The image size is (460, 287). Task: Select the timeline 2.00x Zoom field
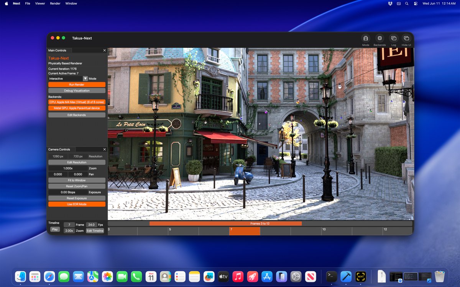click(69, 231)
